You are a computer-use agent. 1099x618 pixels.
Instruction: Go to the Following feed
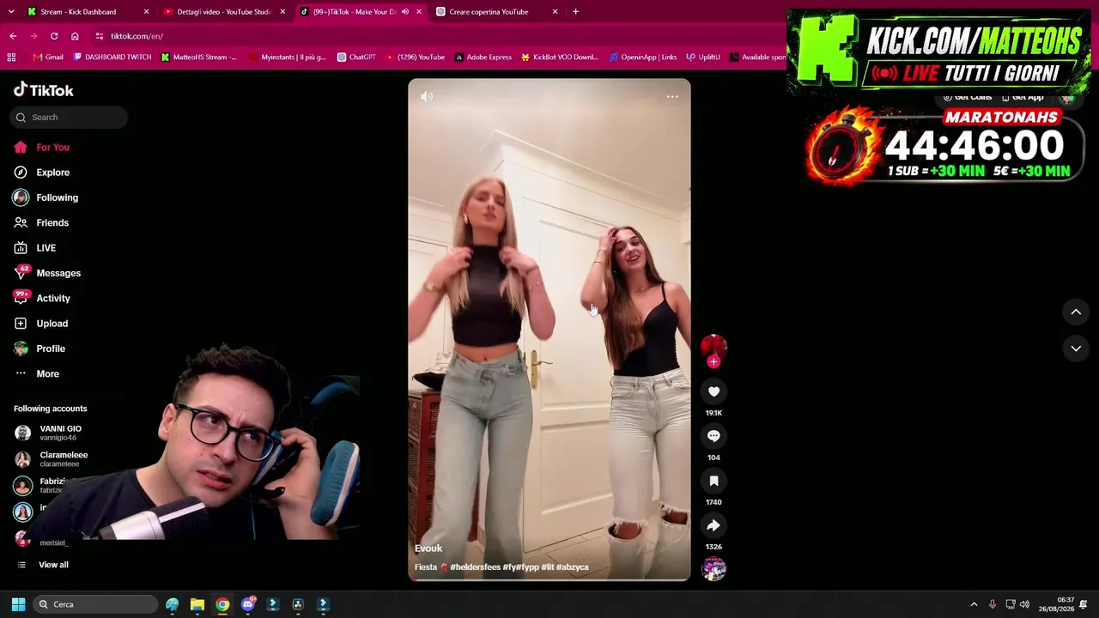click(46, 197)
